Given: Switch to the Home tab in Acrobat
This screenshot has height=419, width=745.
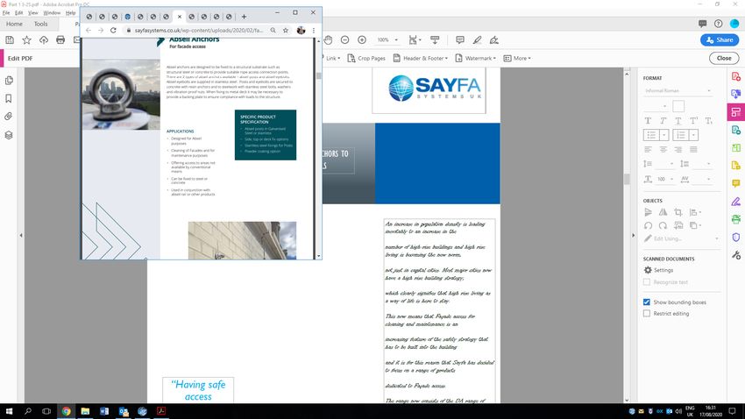Looking at the screenshot, I should click(14, 24).
